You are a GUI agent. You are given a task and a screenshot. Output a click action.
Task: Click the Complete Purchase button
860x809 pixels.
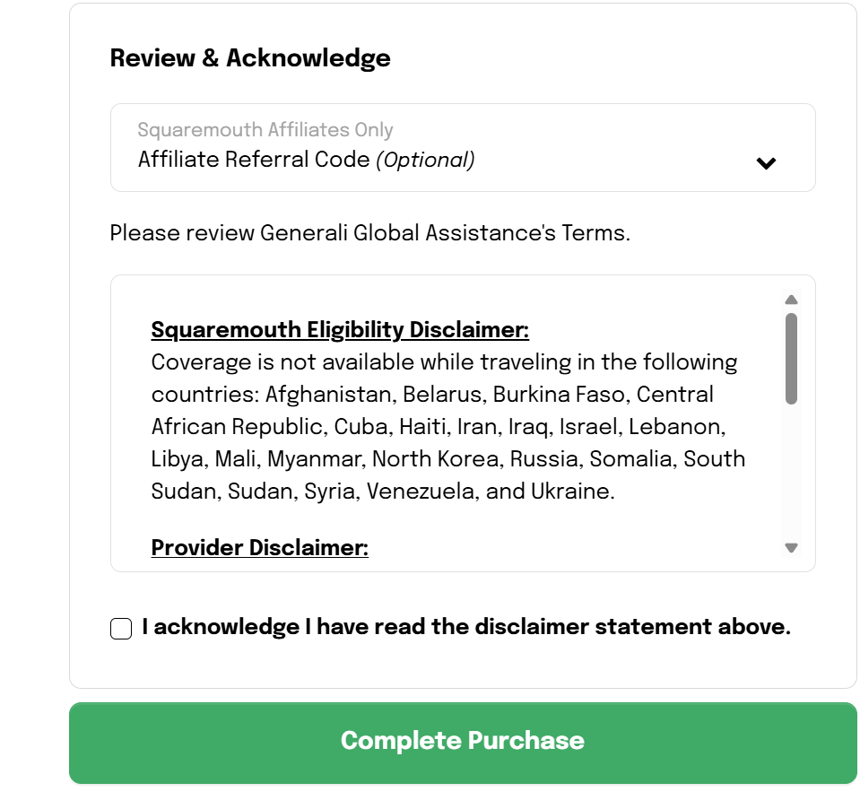pos(463,742)
